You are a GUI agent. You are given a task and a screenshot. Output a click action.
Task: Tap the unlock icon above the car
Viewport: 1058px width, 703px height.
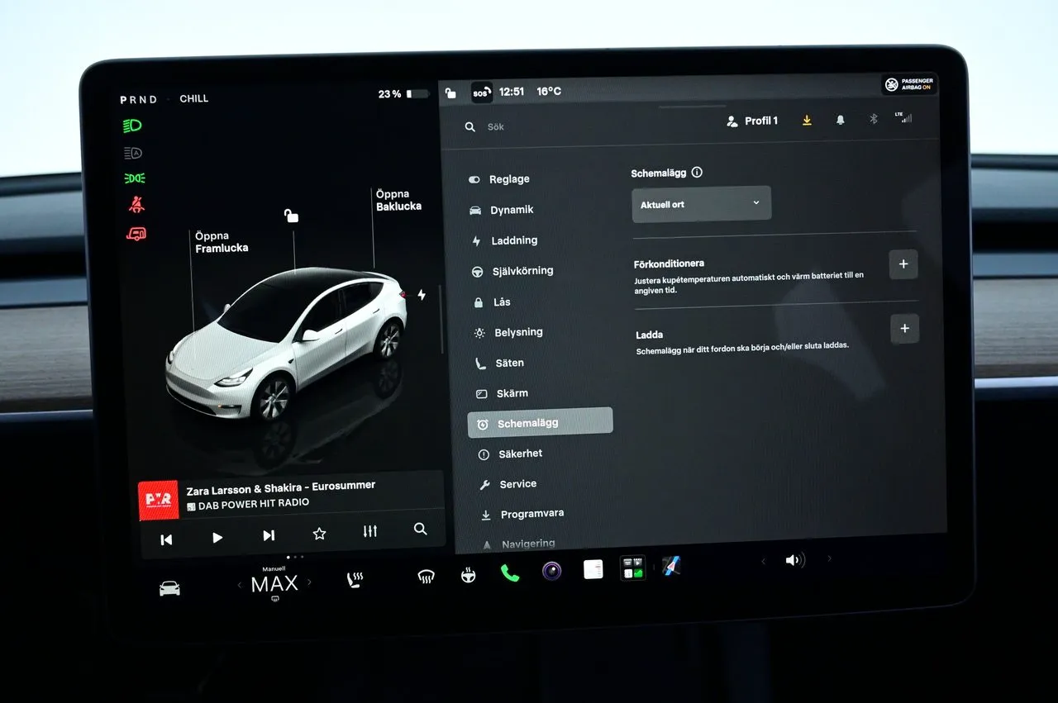pyautogui.click(x=291, y=216)
